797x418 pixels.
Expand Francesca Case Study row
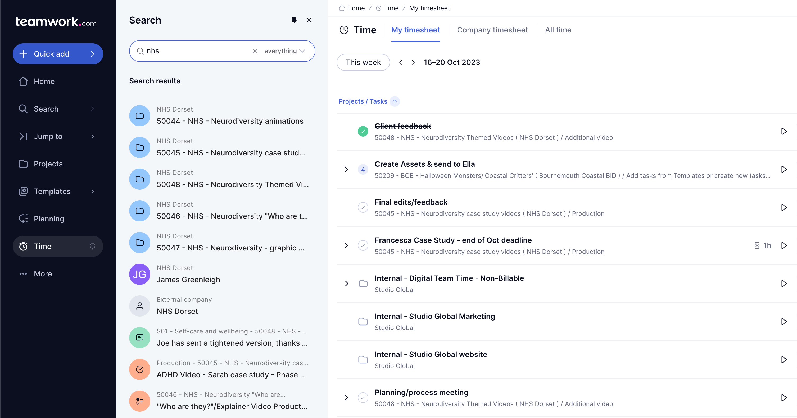[346, 245]
